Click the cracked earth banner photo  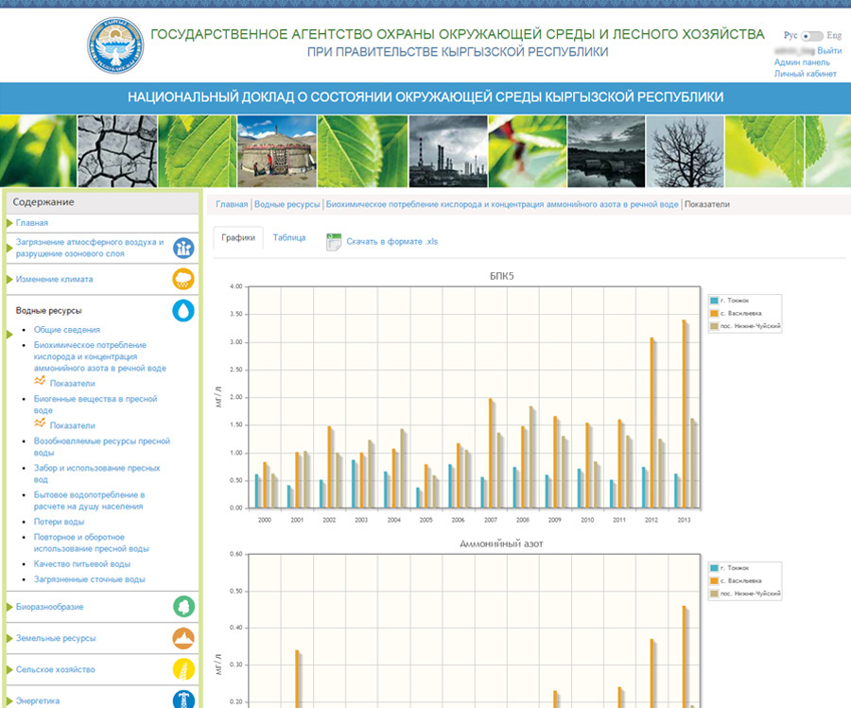click(117, 151)
